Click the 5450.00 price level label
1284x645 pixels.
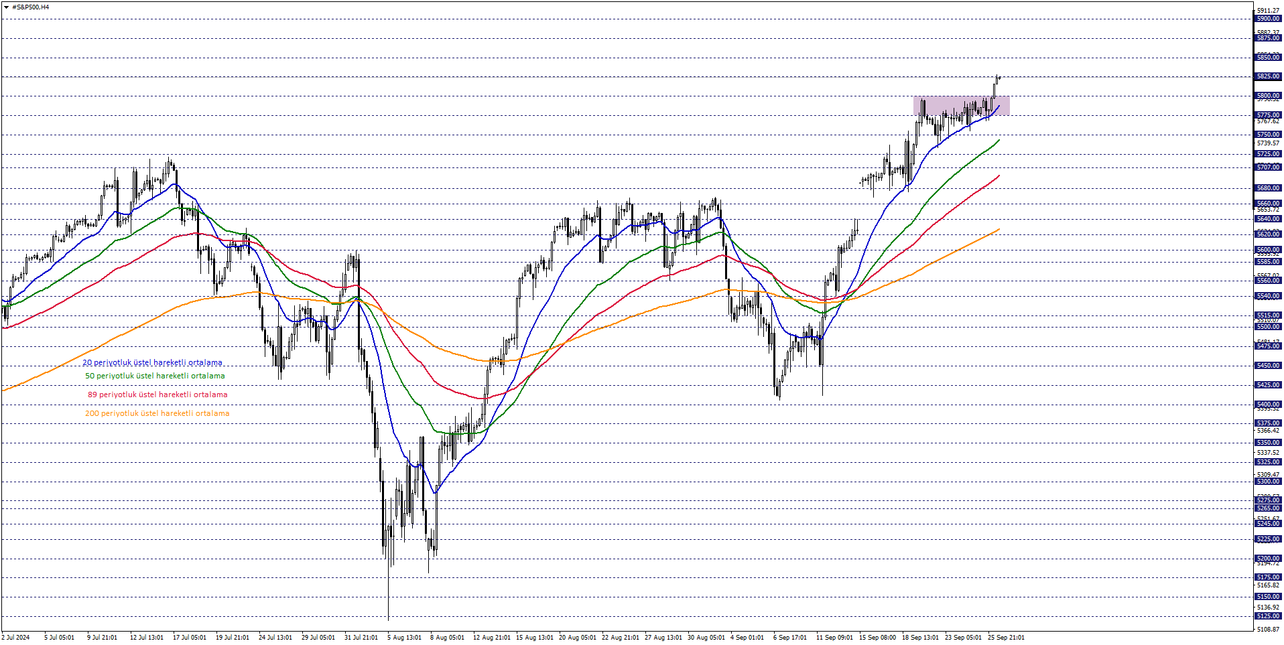click(x=1268, y=366)
